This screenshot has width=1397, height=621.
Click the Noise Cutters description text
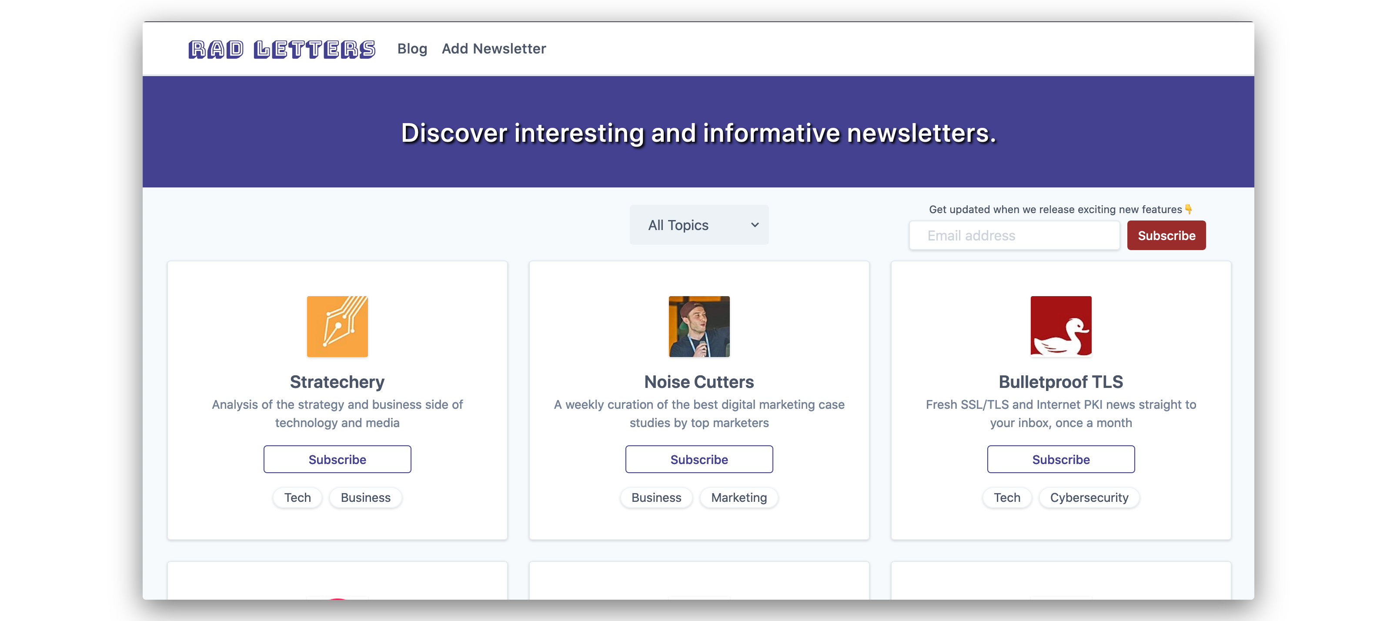point(699,414)
